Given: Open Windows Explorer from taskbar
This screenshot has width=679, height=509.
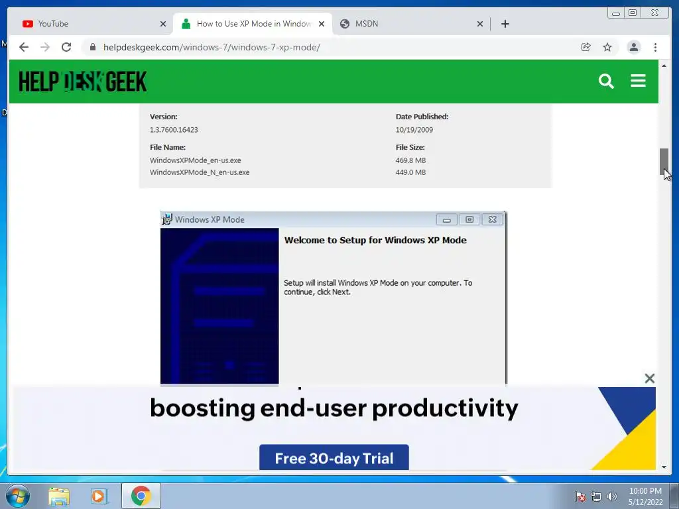Looking at the screenshot, I should coord(59,496).
